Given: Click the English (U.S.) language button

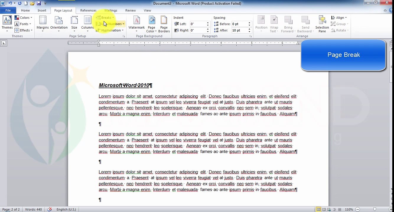Looking at the screenshot, I should [66, 209].
